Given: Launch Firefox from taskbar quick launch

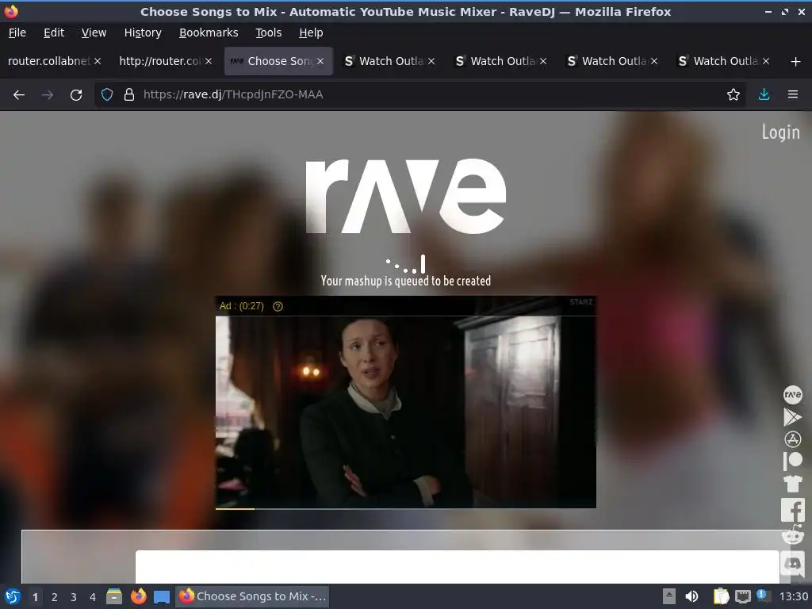Looking at the screenshot, I should [138, 596].
